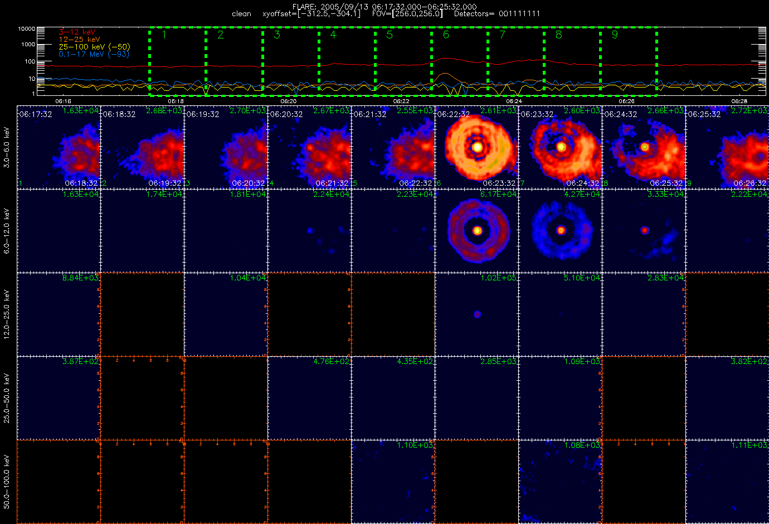Select interval 9 marker in the light curve

615,35
